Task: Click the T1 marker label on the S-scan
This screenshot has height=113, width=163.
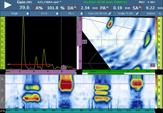Action: pyautogui.click(x=152, y=65)
